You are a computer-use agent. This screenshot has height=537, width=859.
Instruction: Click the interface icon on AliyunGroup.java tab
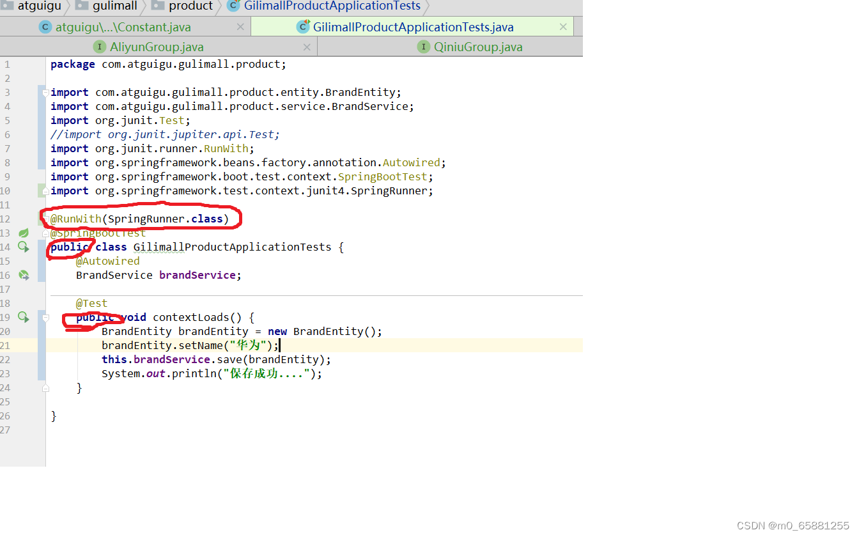click(100, 45)
